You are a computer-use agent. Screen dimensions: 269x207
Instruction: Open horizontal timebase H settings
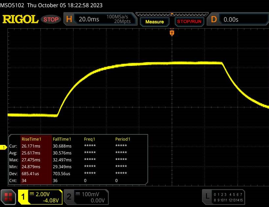point(69,19)
